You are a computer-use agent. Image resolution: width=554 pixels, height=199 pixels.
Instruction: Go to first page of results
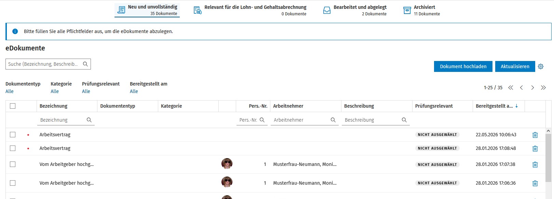pos(511,88)
